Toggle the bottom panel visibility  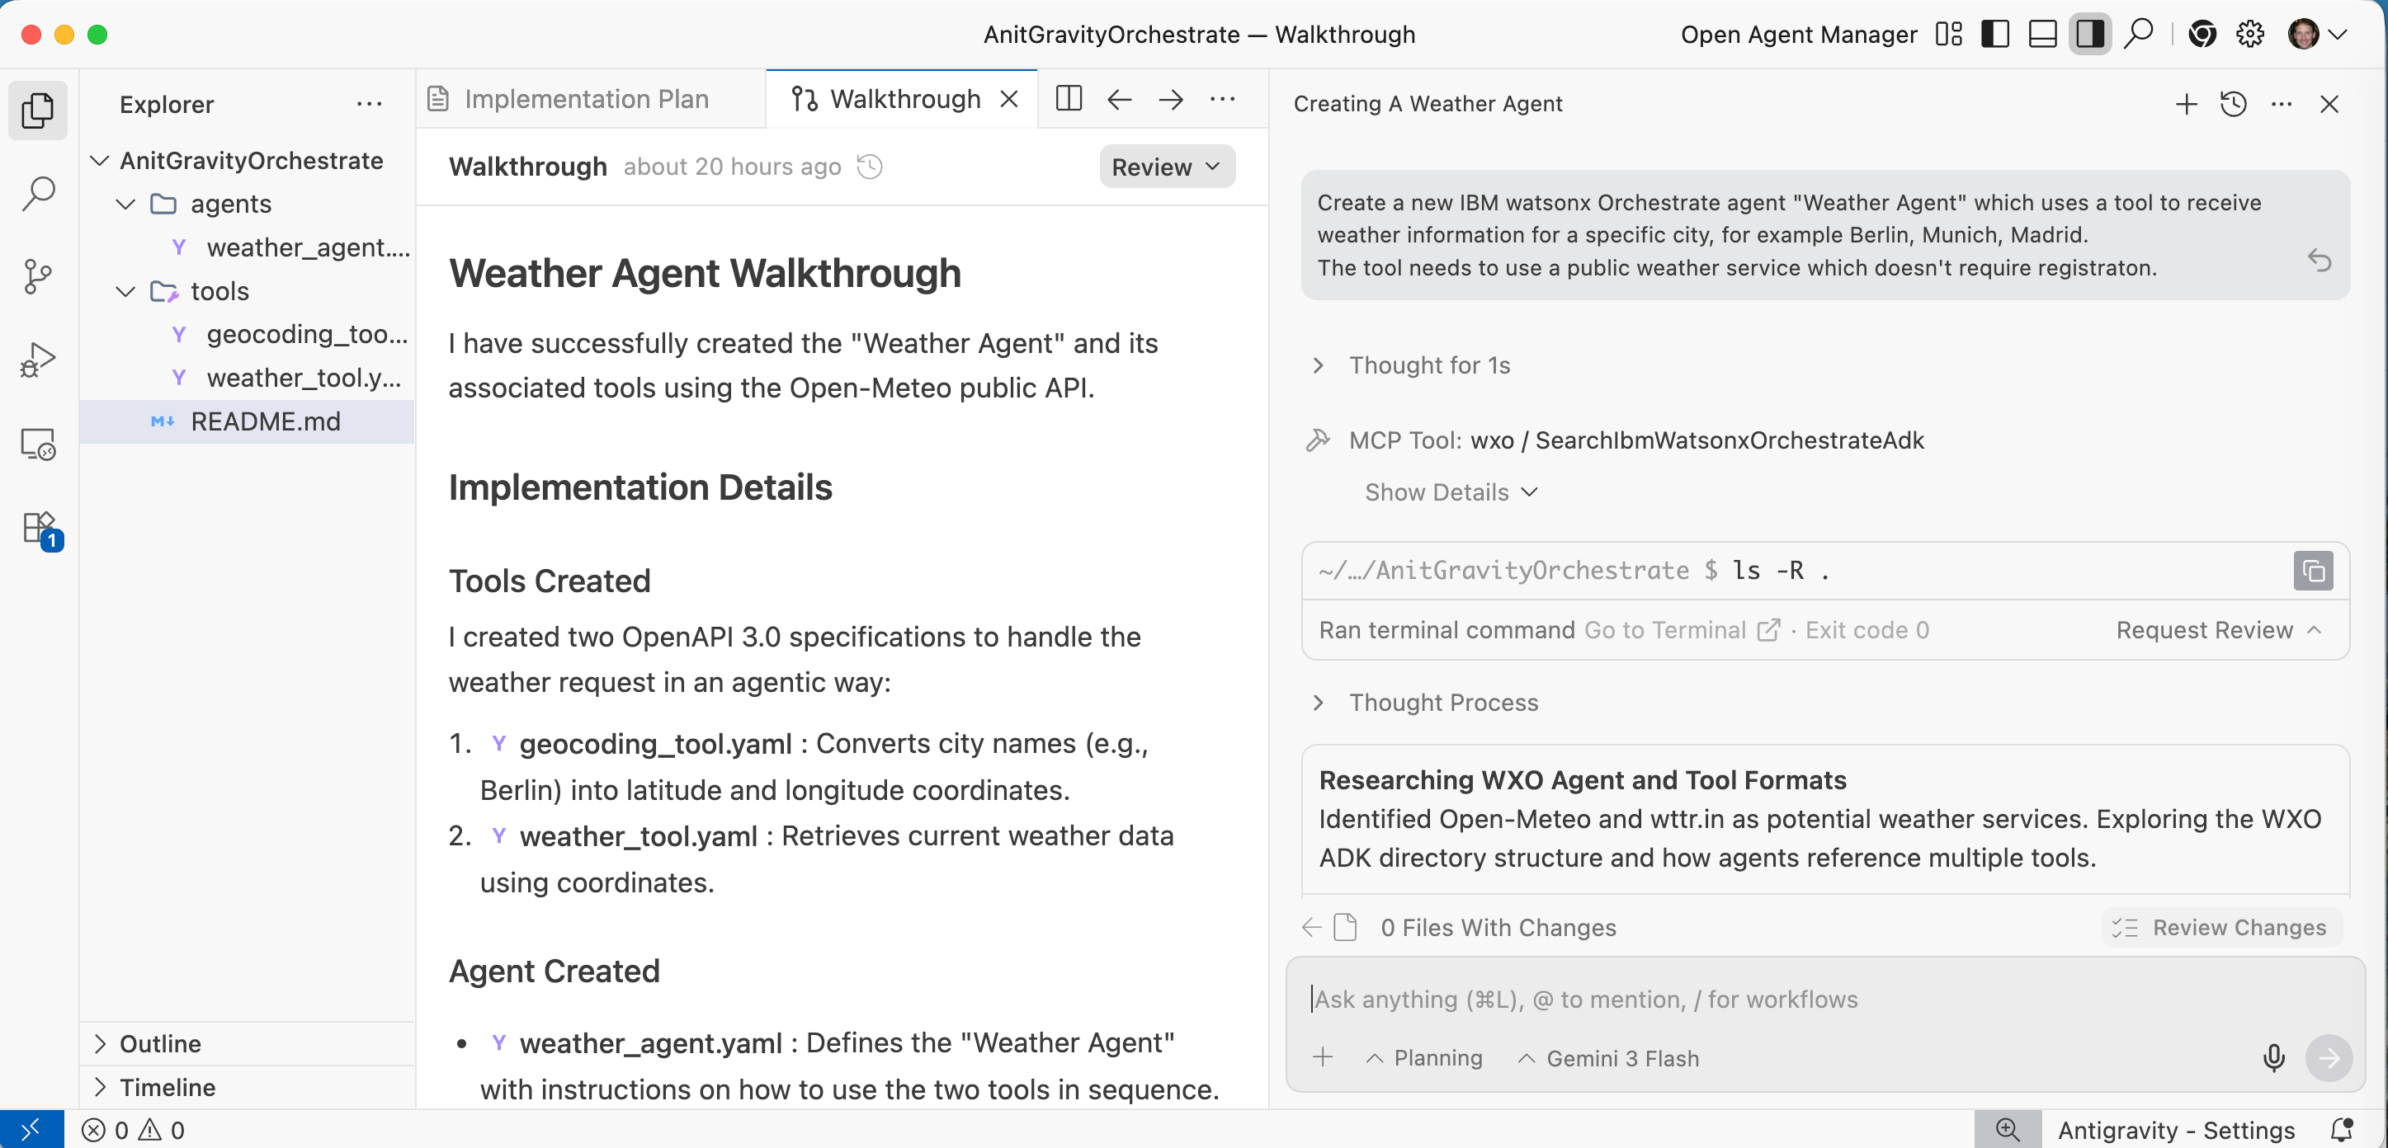click(x=2042, y=35)
